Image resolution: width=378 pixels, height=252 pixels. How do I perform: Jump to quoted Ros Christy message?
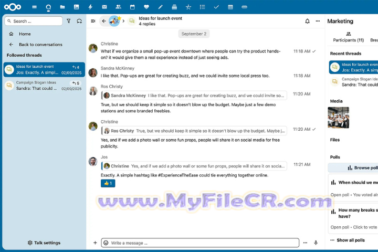[x=194, y=131]
